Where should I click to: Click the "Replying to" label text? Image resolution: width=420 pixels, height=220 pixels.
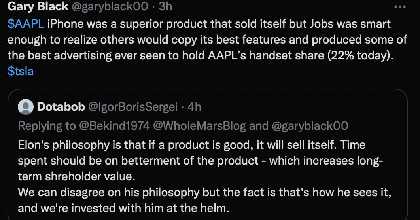47,126
